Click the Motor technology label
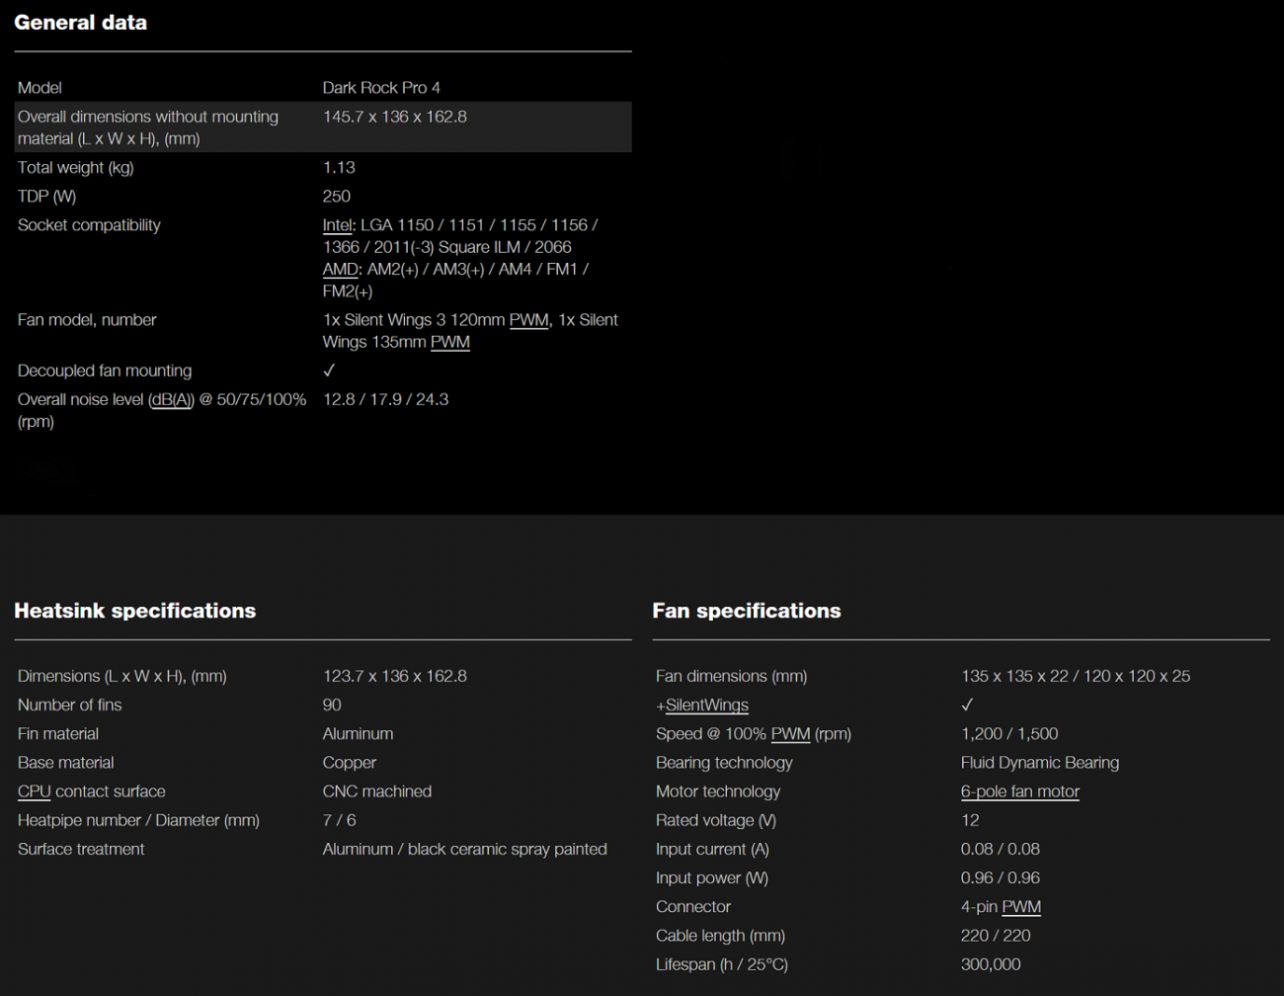 [x=718, y=791]
